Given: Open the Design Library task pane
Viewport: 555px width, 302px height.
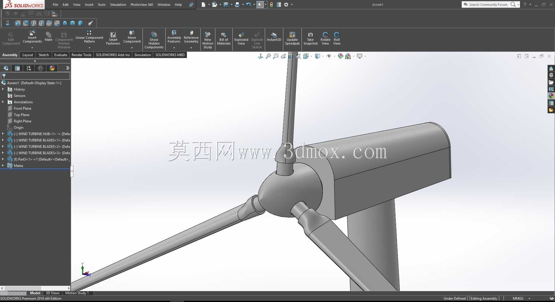Looking at the screenshot, I should tap(551, 75).
